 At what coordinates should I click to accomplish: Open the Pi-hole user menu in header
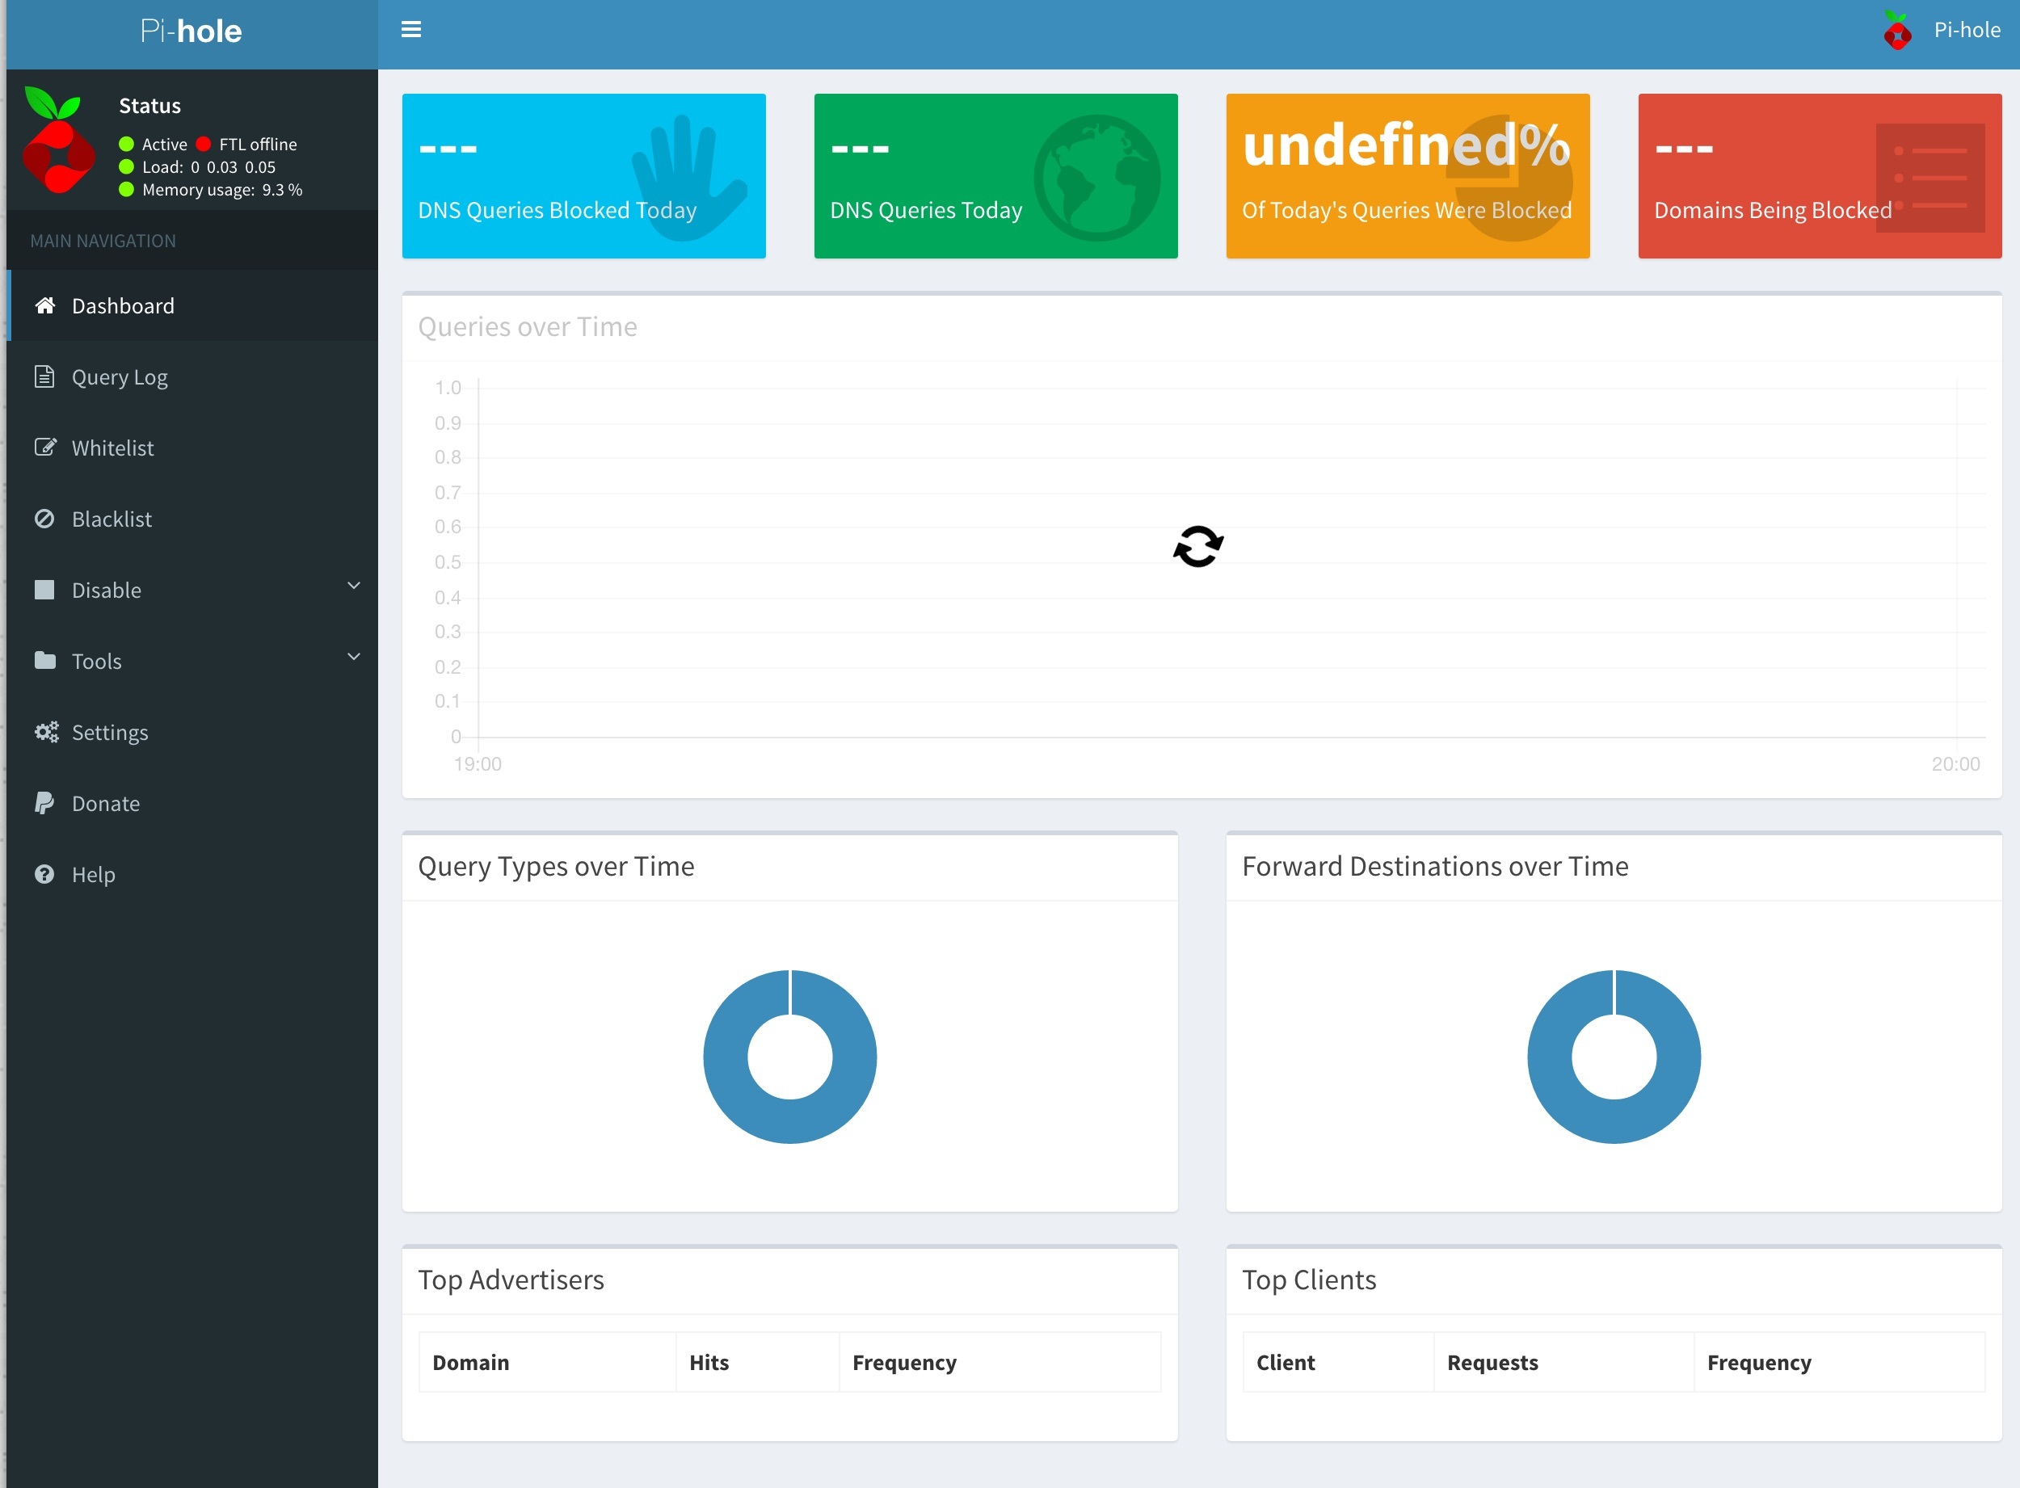click(1966, 31)
